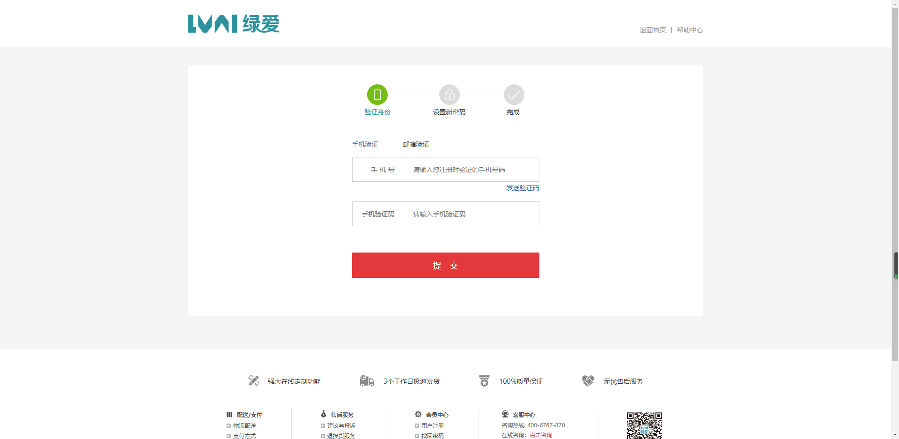
Task: Switch to the 邮箱验证 tab
Action: 416,144
